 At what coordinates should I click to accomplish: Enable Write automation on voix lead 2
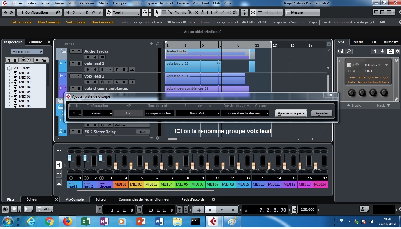(125, 82)
